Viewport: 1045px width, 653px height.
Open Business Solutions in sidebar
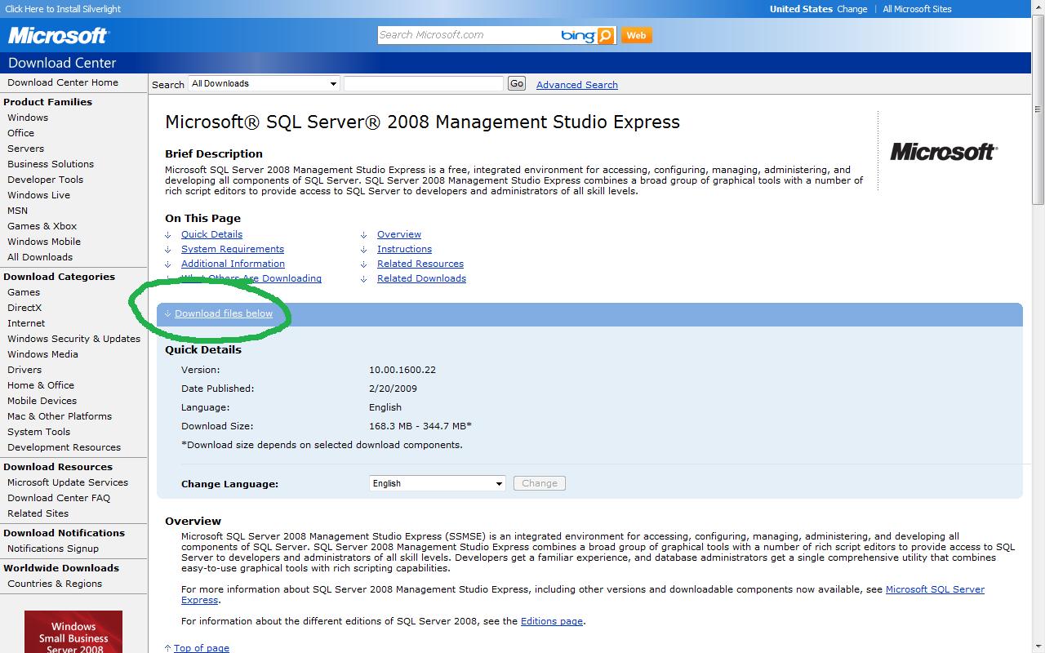(x=51, y=164)
